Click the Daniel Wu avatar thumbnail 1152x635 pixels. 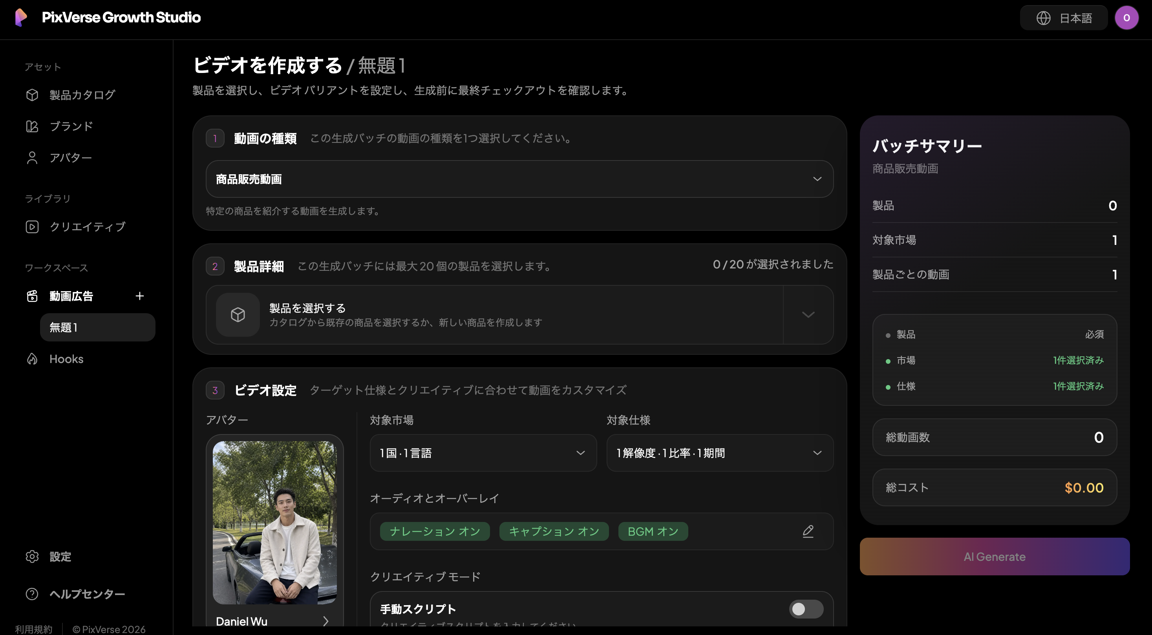[x=274, y=522]
